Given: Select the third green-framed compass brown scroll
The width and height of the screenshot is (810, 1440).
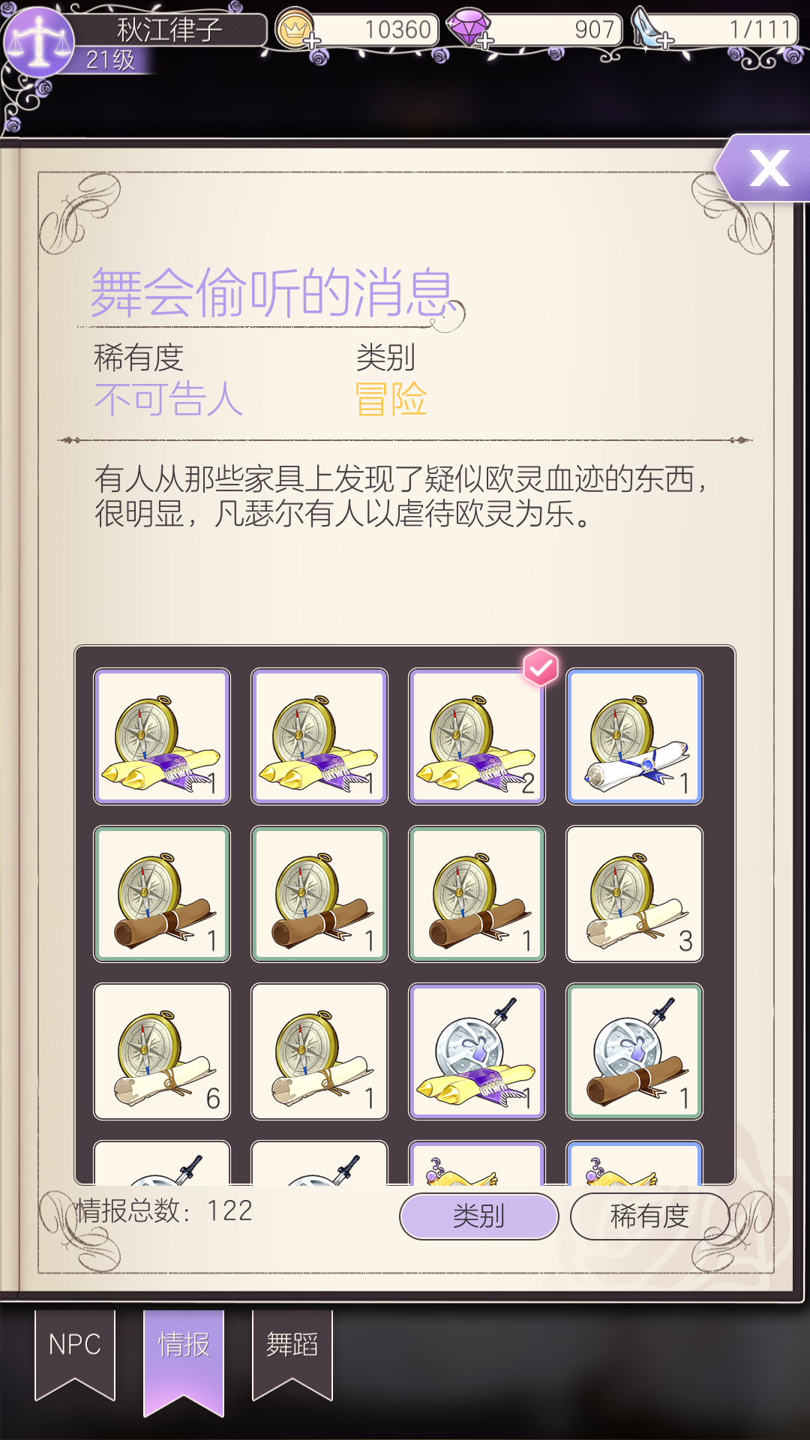Looking at the screenshot, I should coord(477,894).
